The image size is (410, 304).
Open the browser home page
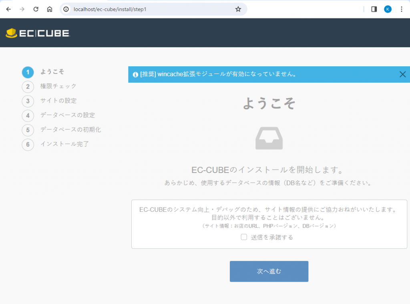tap(49, 9)
